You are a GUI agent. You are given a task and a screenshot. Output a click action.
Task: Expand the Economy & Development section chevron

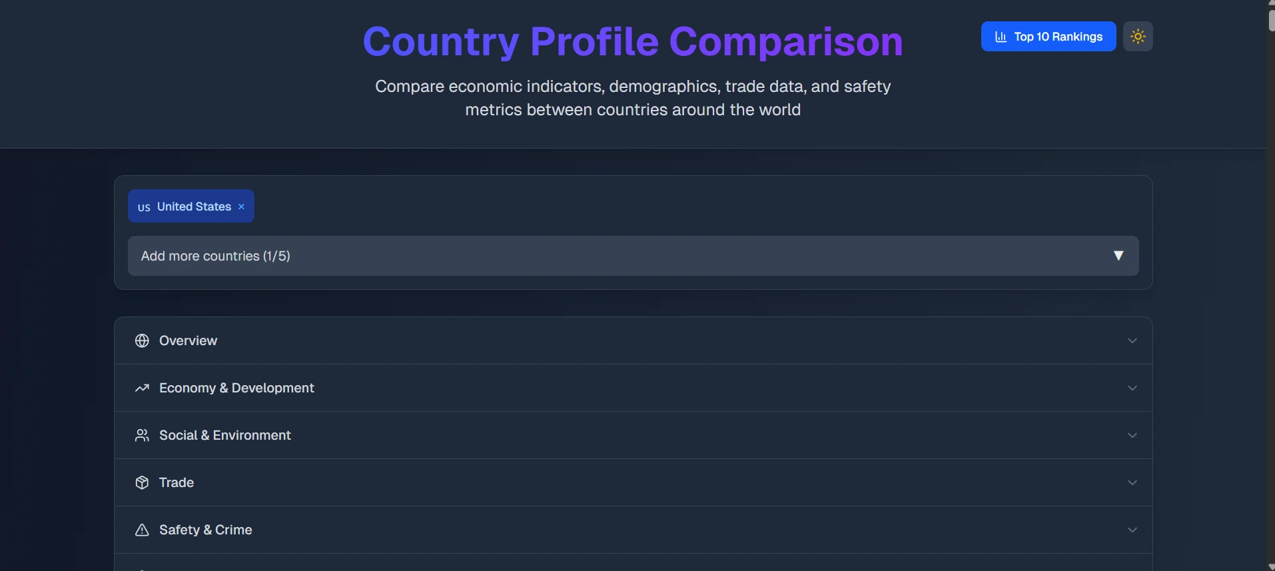1132,388
